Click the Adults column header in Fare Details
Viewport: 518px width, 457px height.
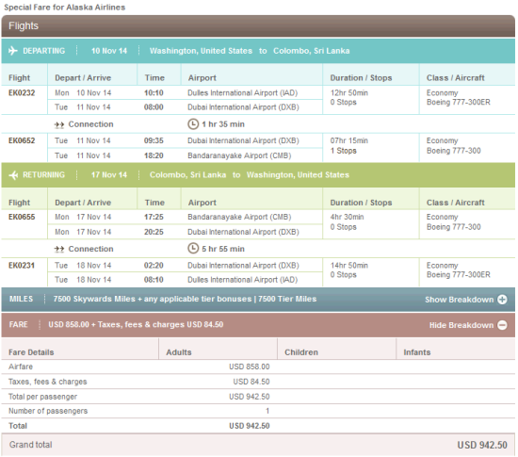click(x=179, y=352)
